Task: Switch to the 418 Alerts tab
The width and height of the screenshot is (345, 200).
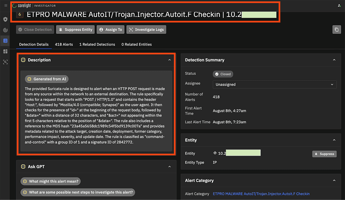Action: point(64,44)
